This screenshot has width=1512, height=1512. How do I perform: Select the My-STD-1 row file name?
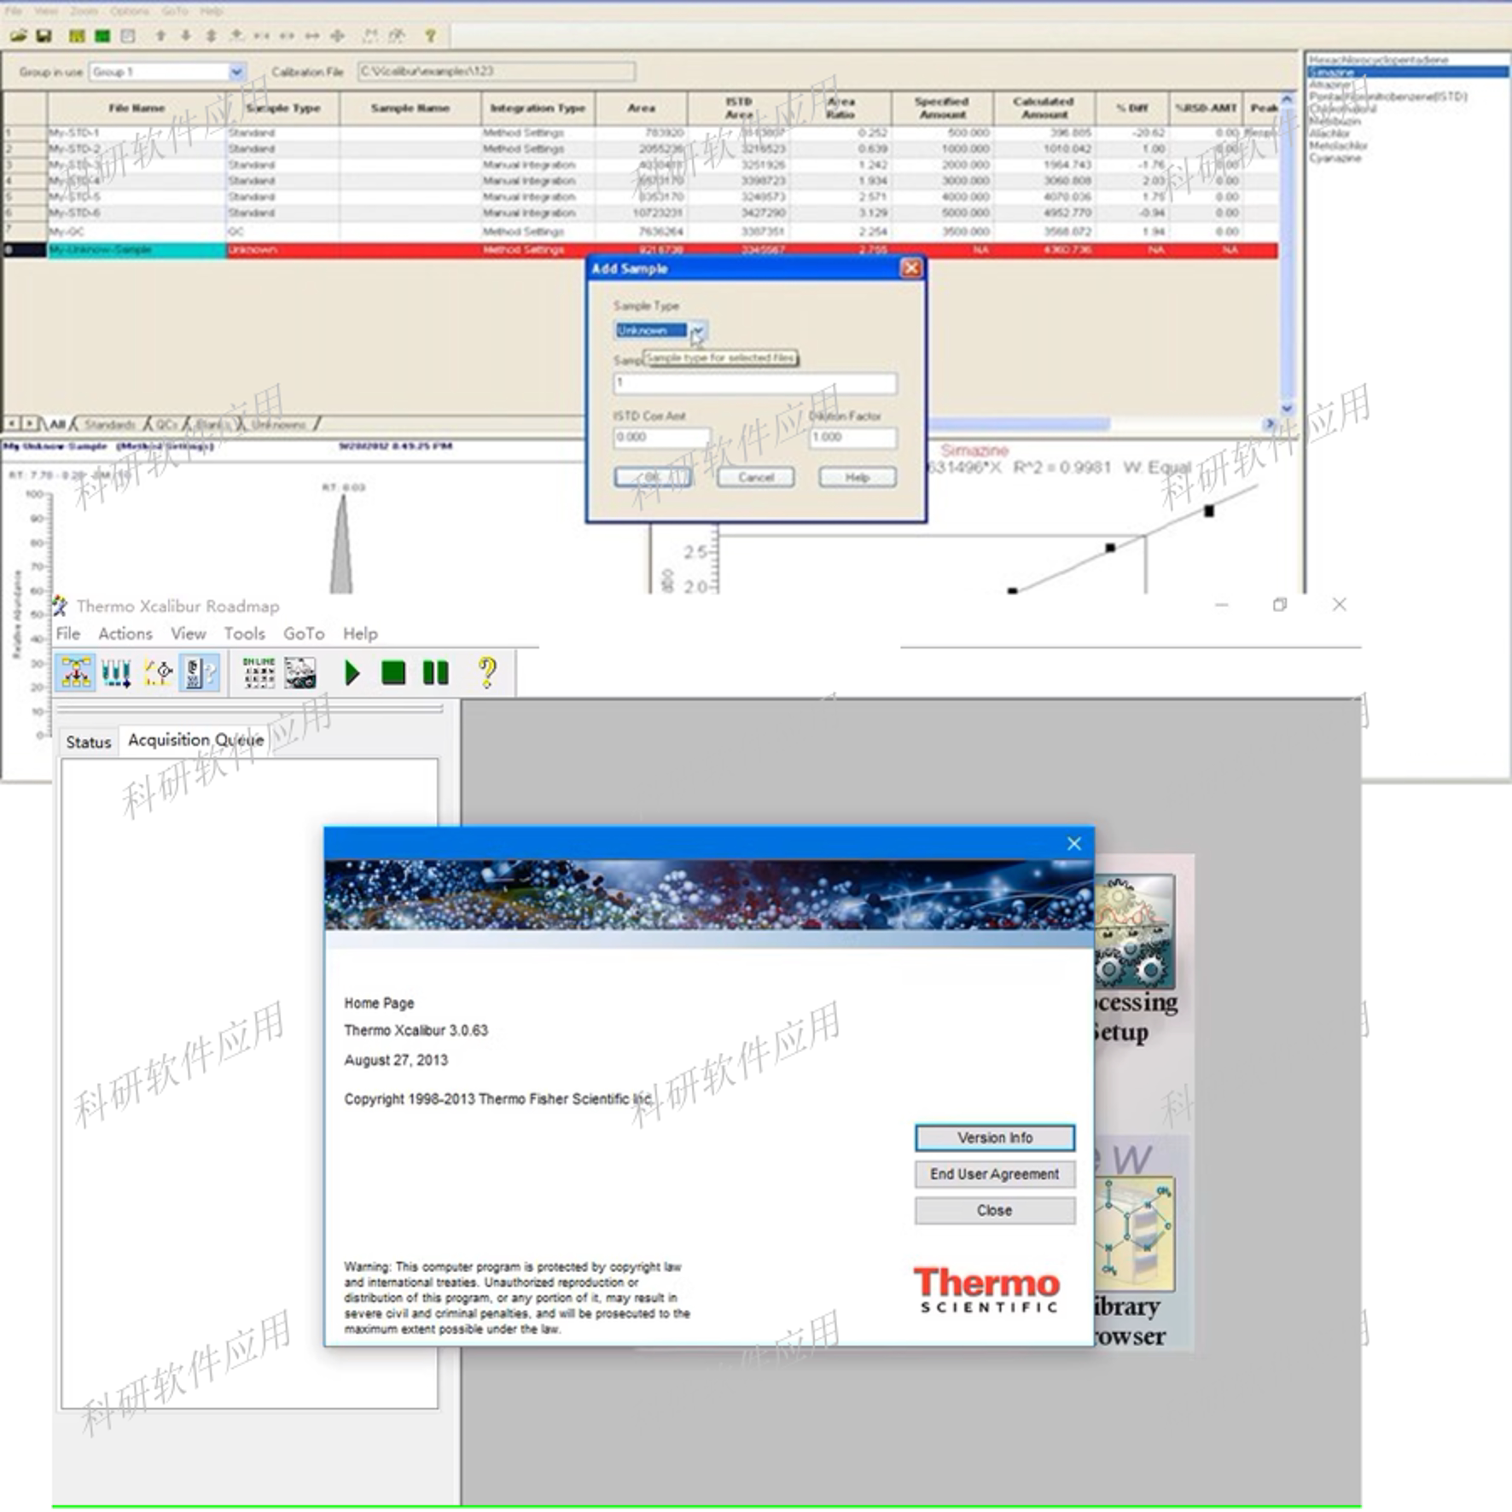point(74,133)
